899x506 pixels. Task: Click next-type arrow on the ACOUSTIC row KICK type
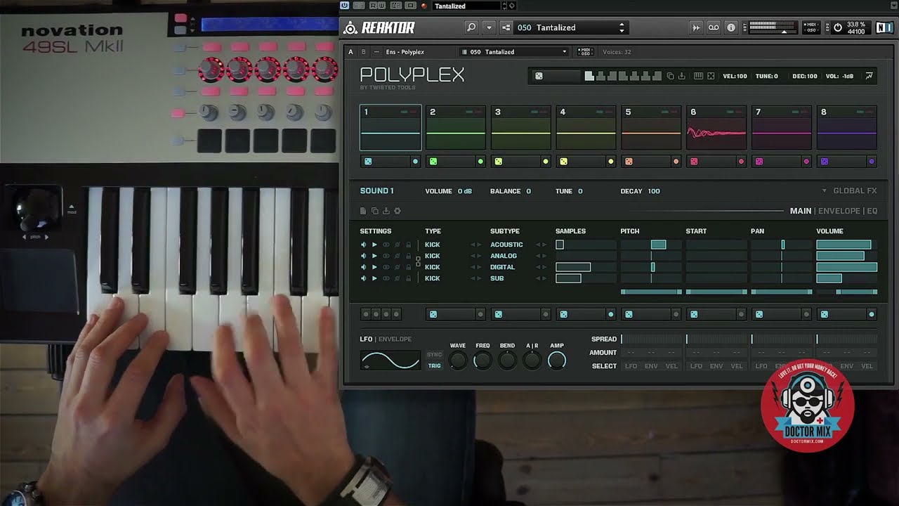pos(479,245)
